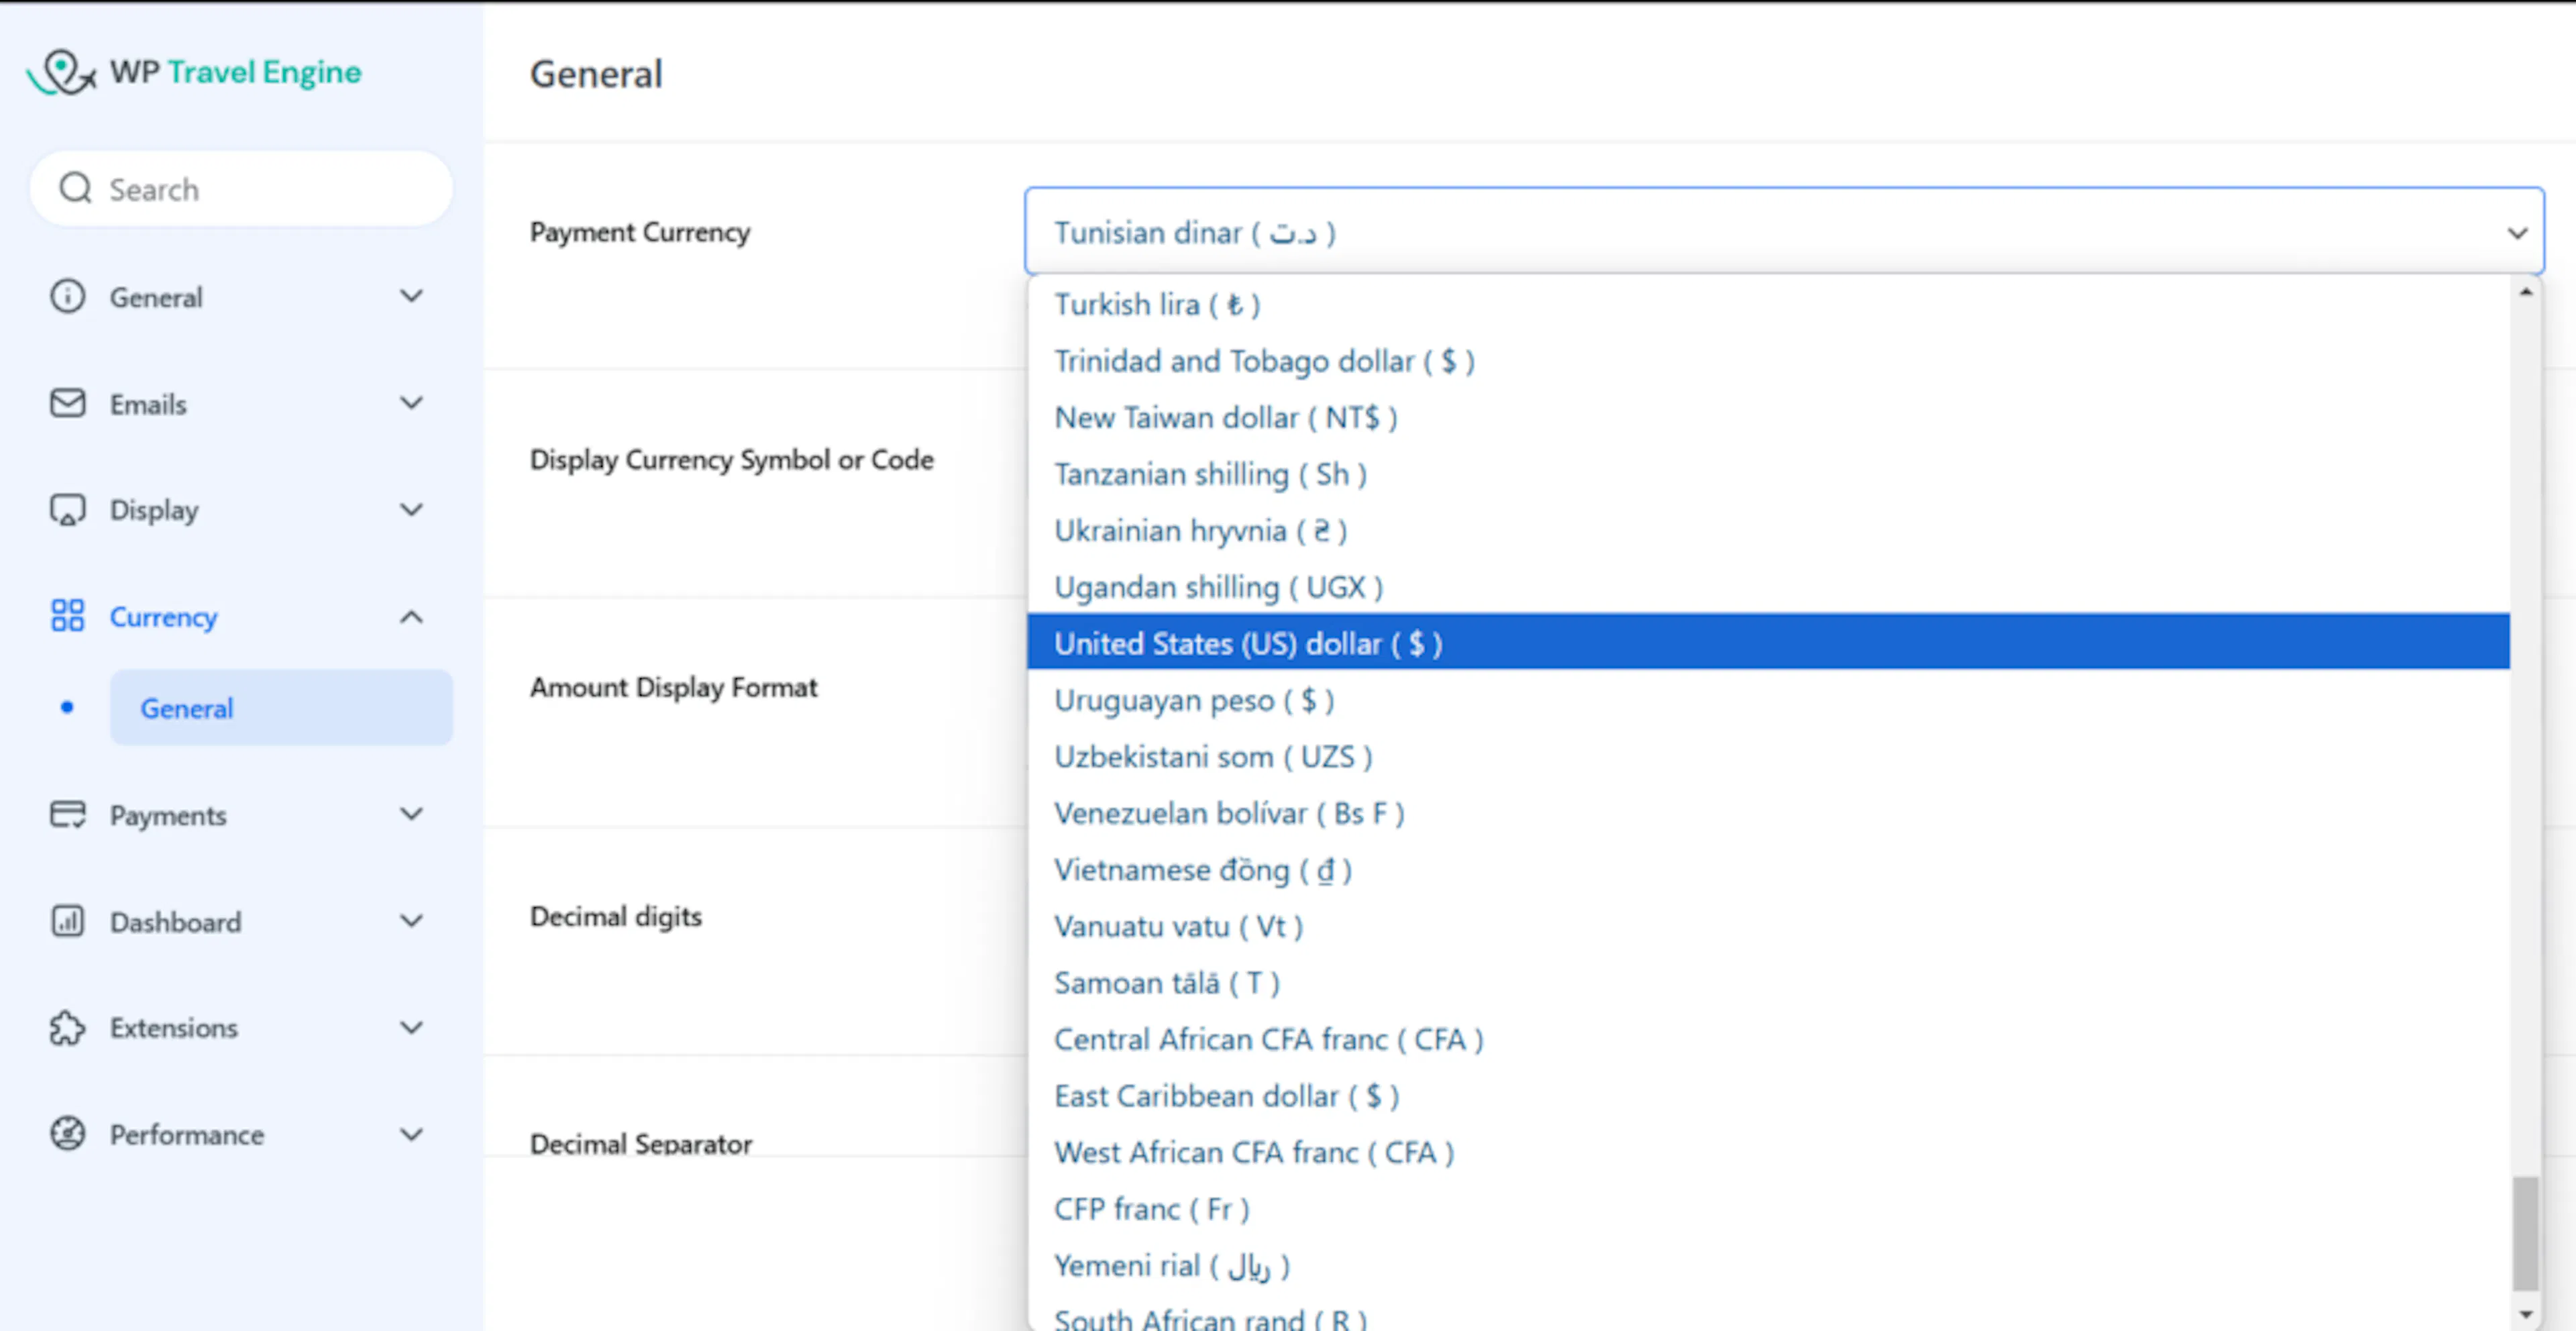Viewport: 2576px width, 1331px height.
Task: Click the Payments card icon
Action: (68, 814)
